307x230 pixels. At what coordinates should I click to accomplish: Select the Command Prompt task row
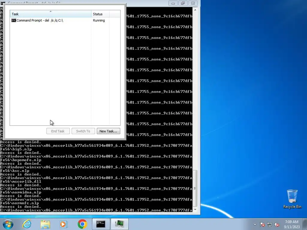click(65, 20)
